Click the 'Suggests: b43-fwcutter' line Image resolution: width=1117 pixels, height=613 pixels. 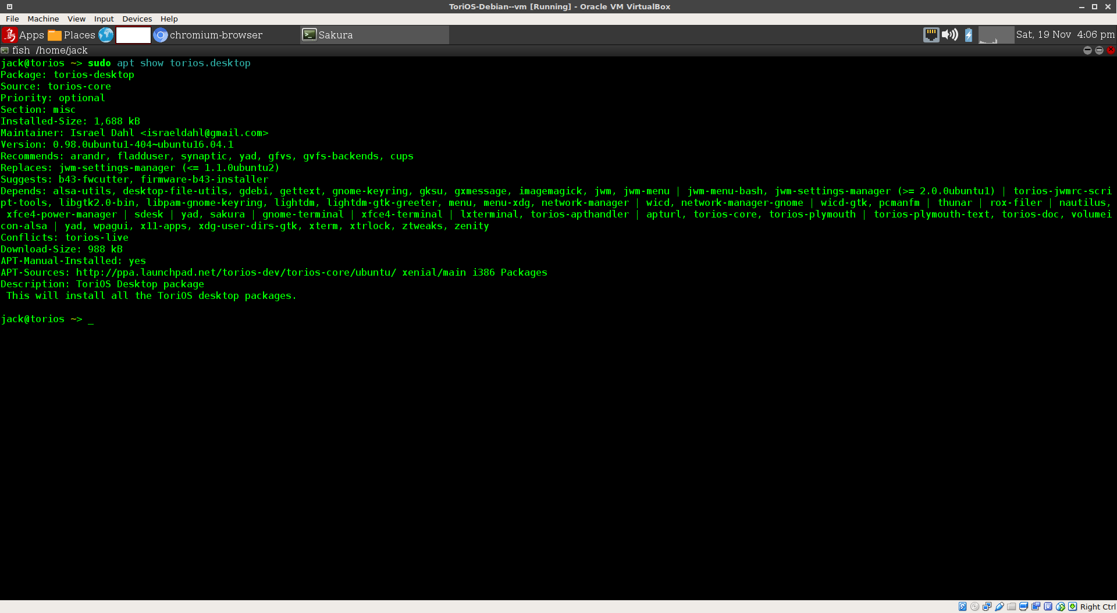(x=134, y=179)
